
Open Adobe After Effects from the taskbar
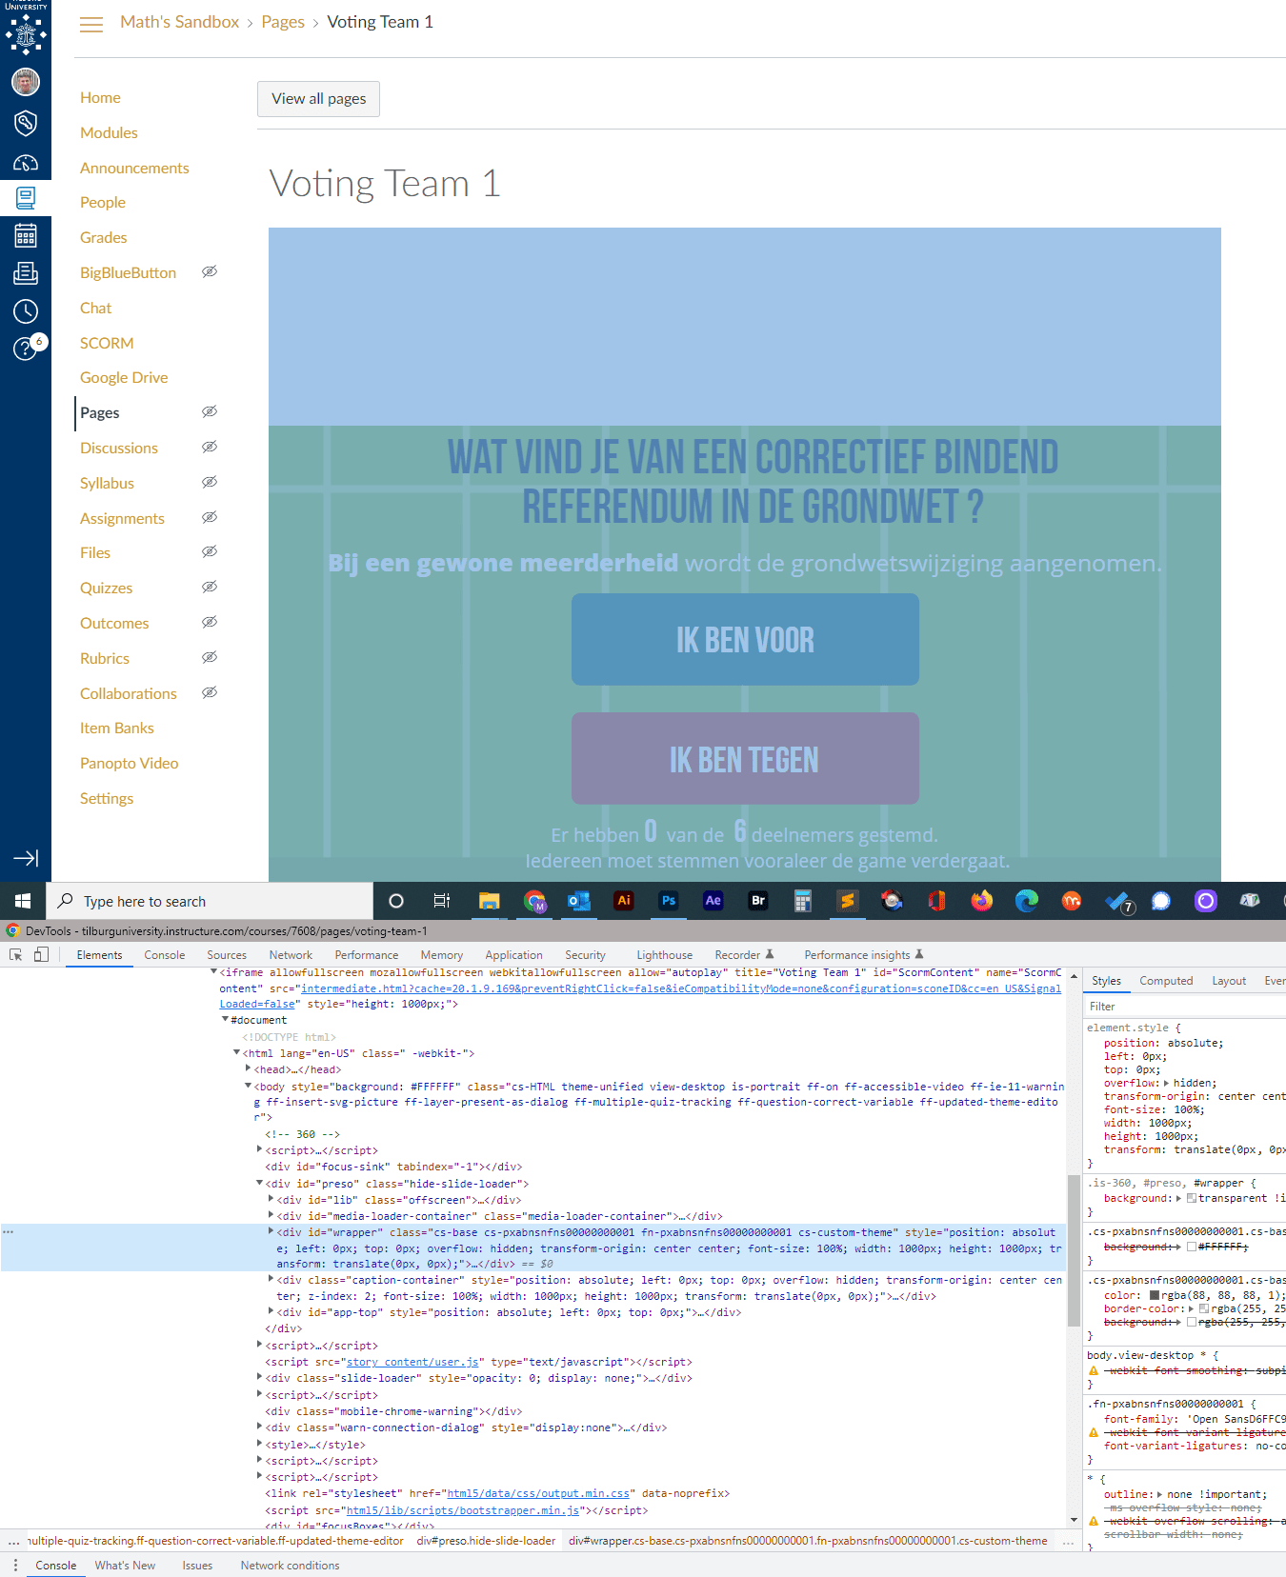pyautogui.click(x=713, y=901)
